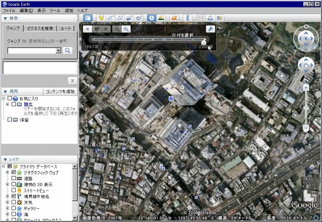Viewport: 322px width, 222px height.
Task: Collapse the お気に入り tree node
Action: (4, 98)
